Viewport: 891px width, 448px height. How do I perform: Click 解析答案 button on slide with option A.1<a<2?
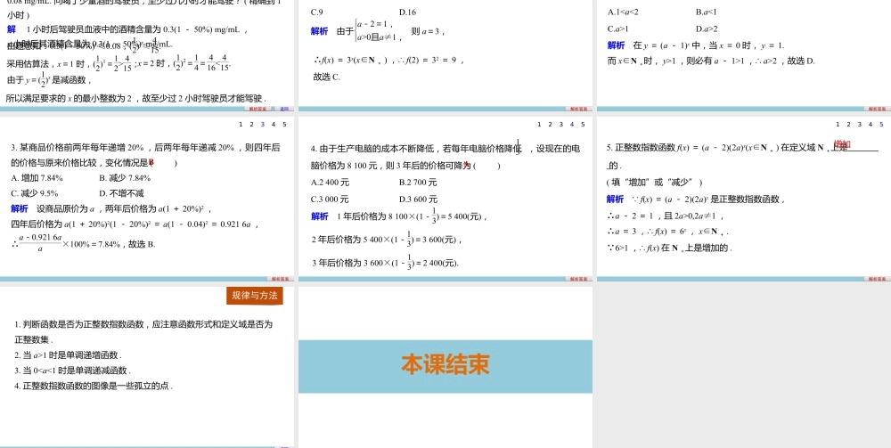pos(877,109)
